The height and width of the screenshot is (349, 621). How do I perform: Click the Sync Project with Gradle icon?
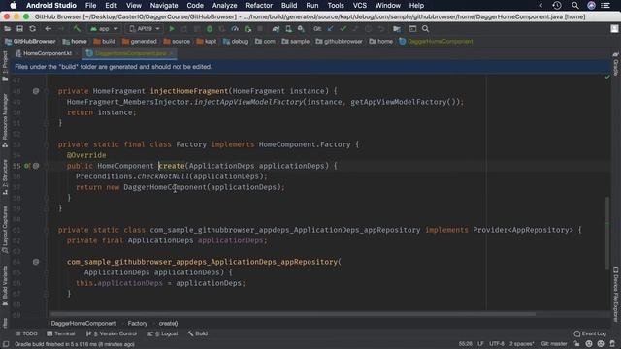tap(276, 29)
